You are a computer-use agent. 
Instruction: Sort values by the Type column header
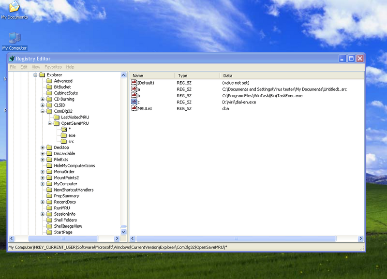(197, 75)
